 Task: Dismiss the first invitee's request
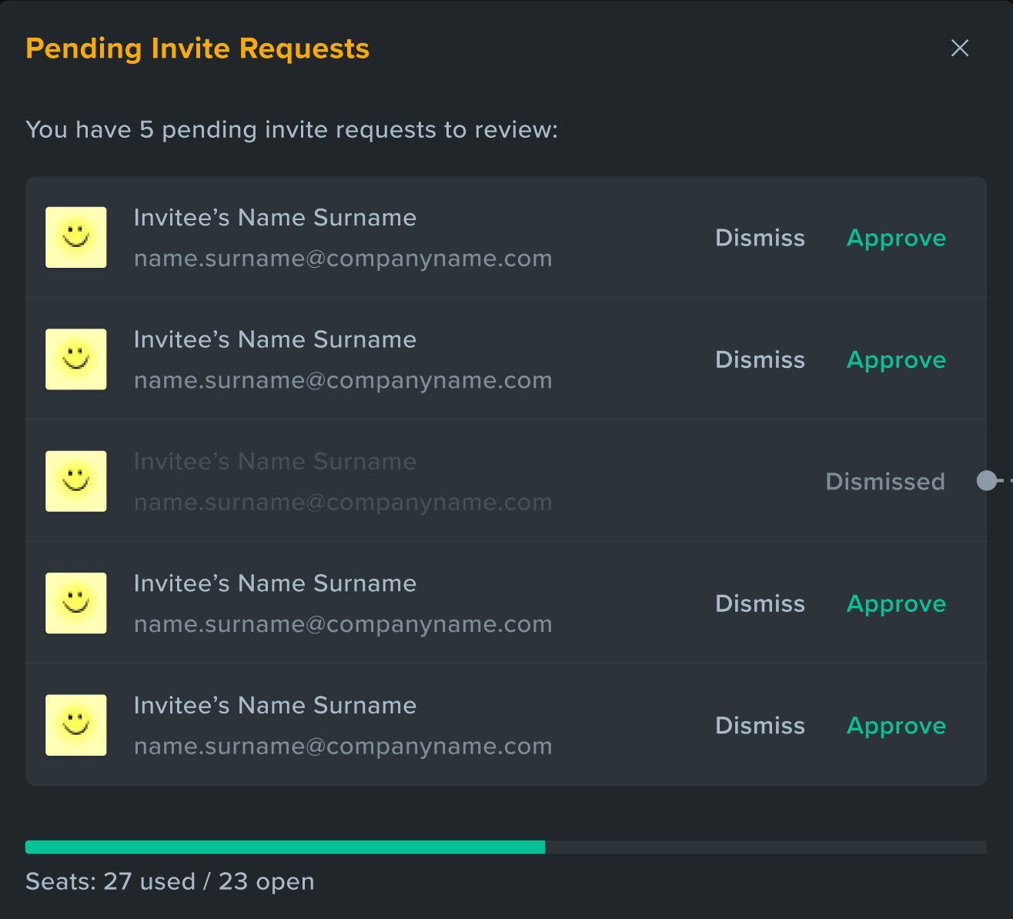pyautogui.click(x=760, y=238)
